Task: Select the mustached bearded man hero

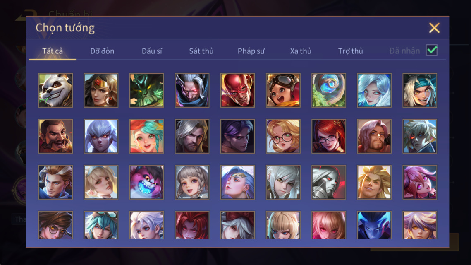Action: pyautogui.click(x=55, y=136)
